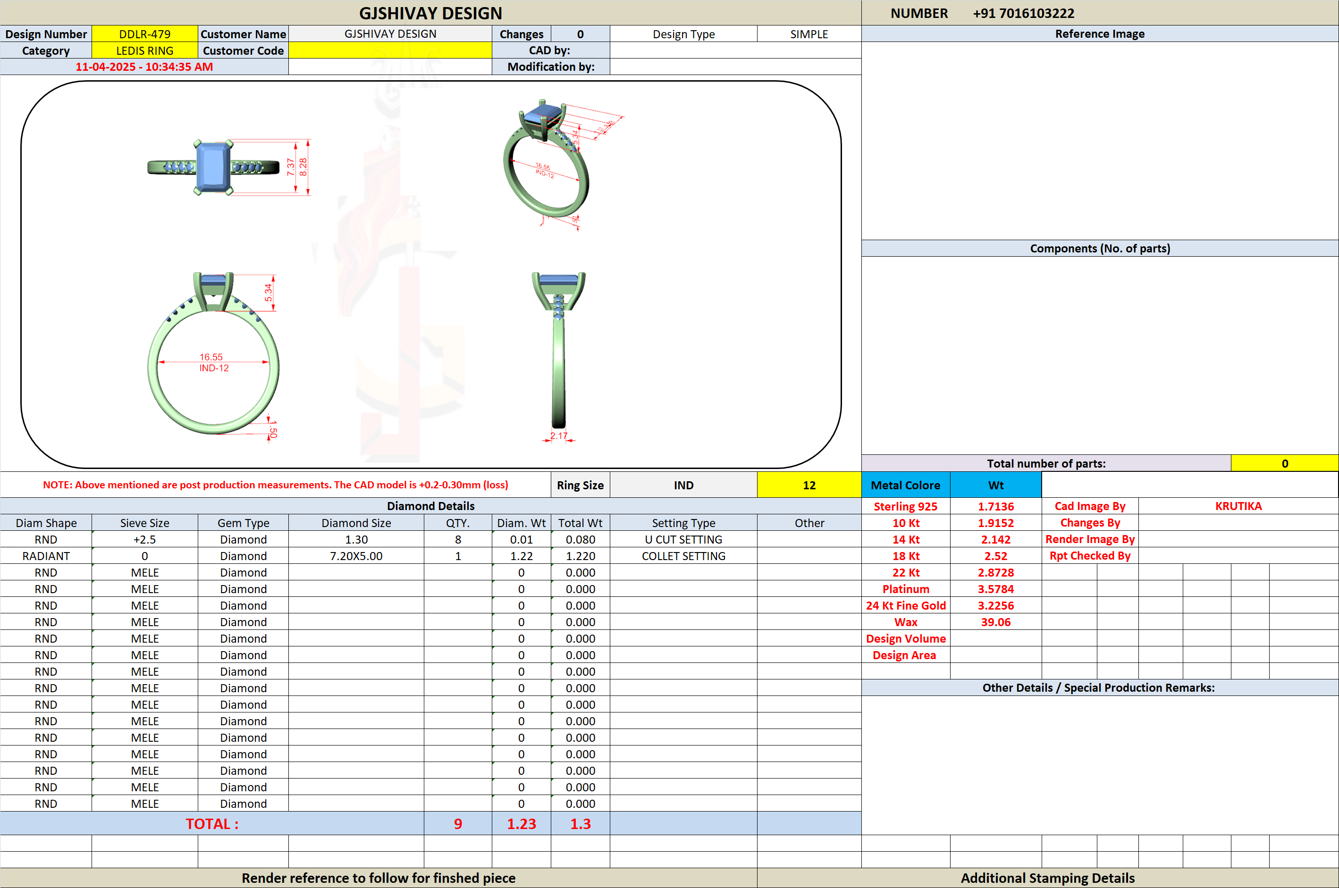Screen dimensions: 1339x888
Task: Select the yellow ring size 12 cell
Action: coord(809,486)
